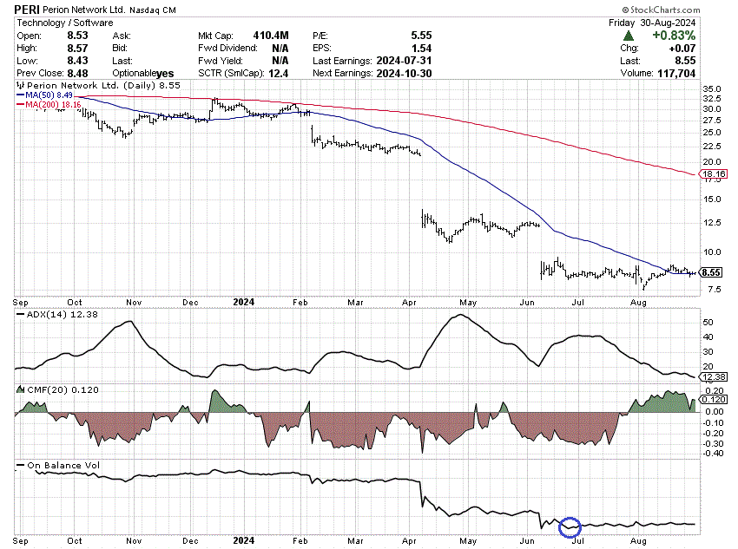This screenshot has height=549, width=738.
Task: Click the Last Earnings date 2024-07-31
Action: [x=404, y=61]
